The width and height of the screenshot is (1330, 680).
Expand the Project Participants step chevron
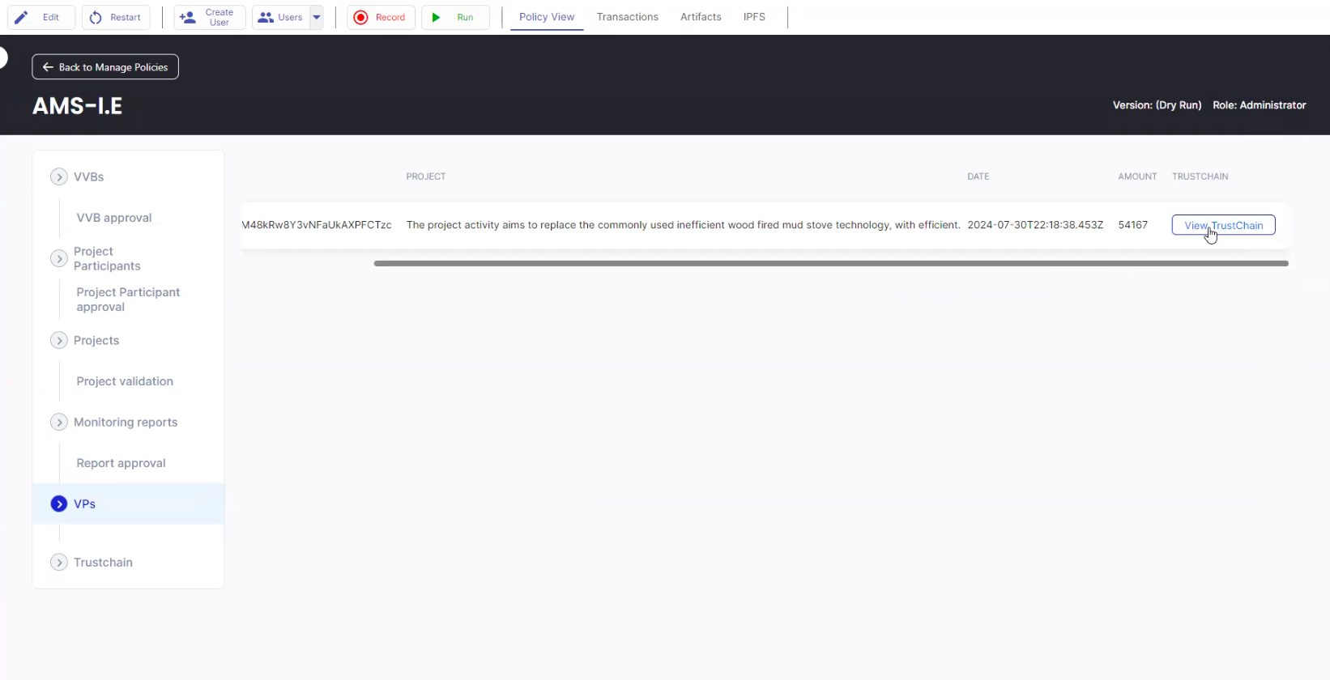tap(59, 258)
